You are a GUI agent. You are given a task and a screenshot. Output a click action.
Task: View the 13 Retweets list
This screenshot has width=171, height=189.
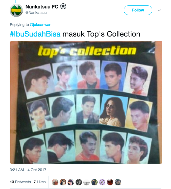coord(20,182)
